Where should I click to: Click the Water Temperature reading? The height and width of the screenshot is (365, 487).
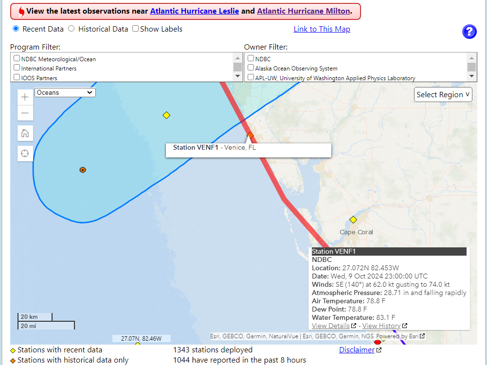pyautogui.click(x=353, y=317)
